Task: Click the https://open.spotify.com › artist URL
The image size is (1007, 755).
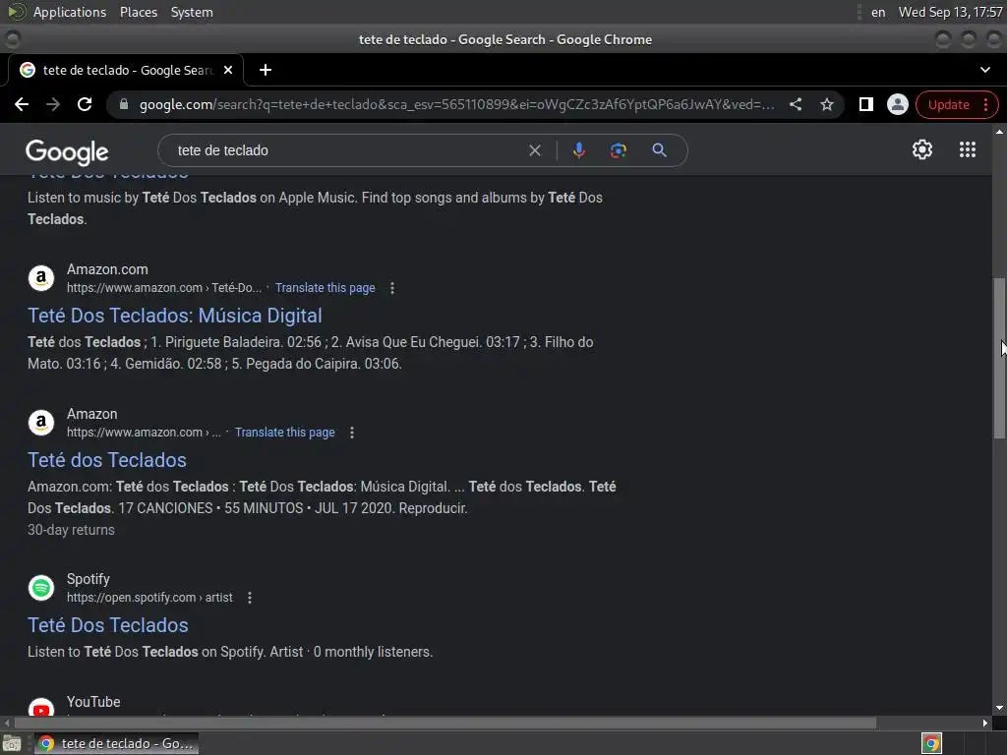Action: pyautogui.click(x=149, y=598)
